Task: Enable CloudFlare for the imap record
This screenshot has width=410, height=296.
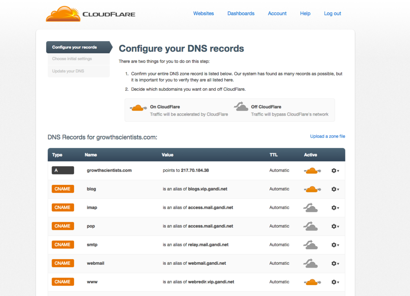Action: [x=310, y=208]
